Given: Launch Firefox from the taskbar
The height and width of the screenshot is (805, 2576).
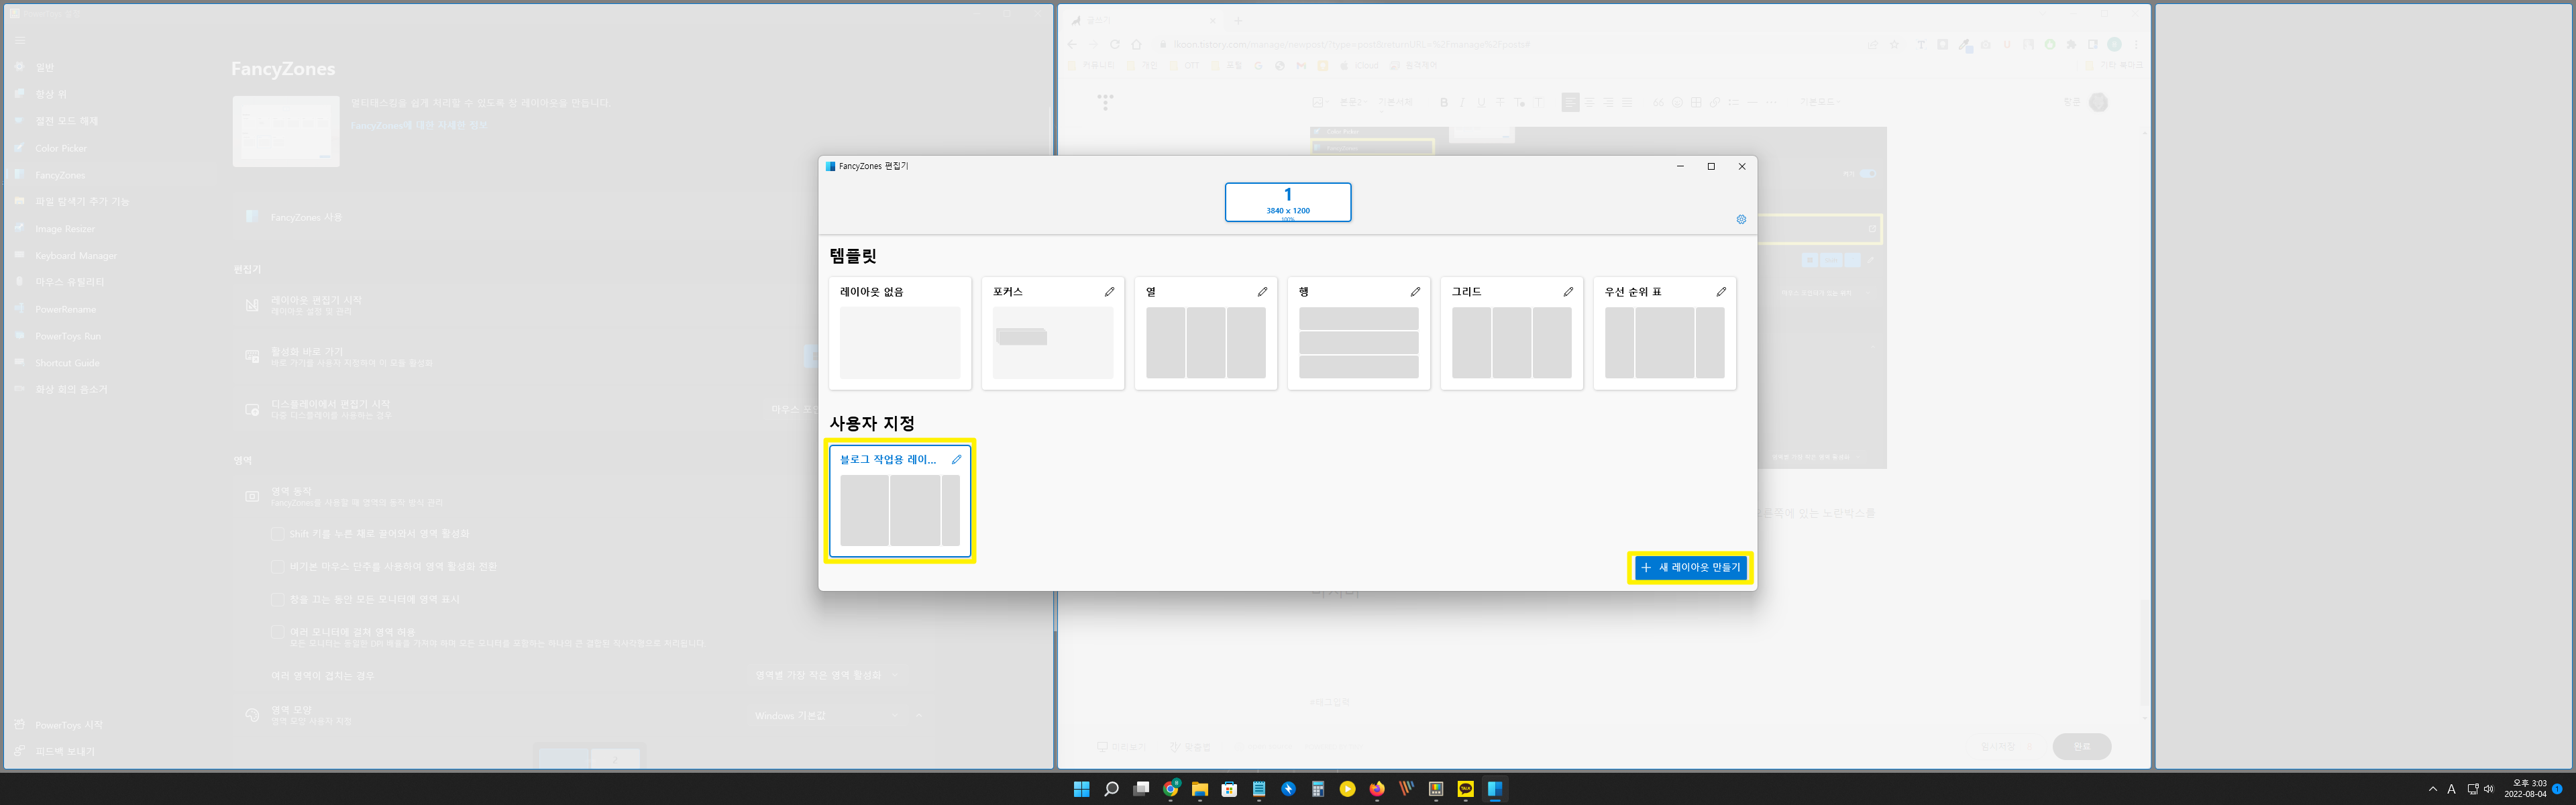Looking at the screenshot, I should 1377,789.
